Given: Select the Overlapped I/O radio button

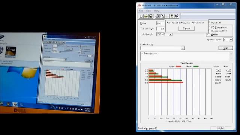Looking at the screenshot, I should [x=209, y=31].
